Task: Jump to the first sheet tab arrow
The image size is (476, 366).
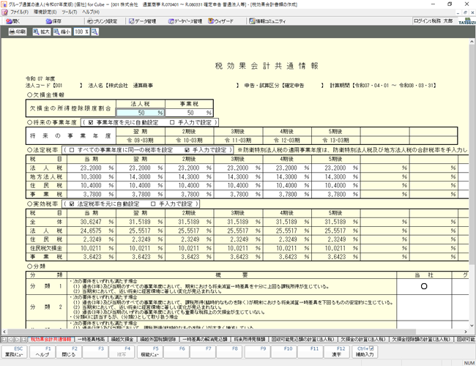Action: (x=4, y=340)
